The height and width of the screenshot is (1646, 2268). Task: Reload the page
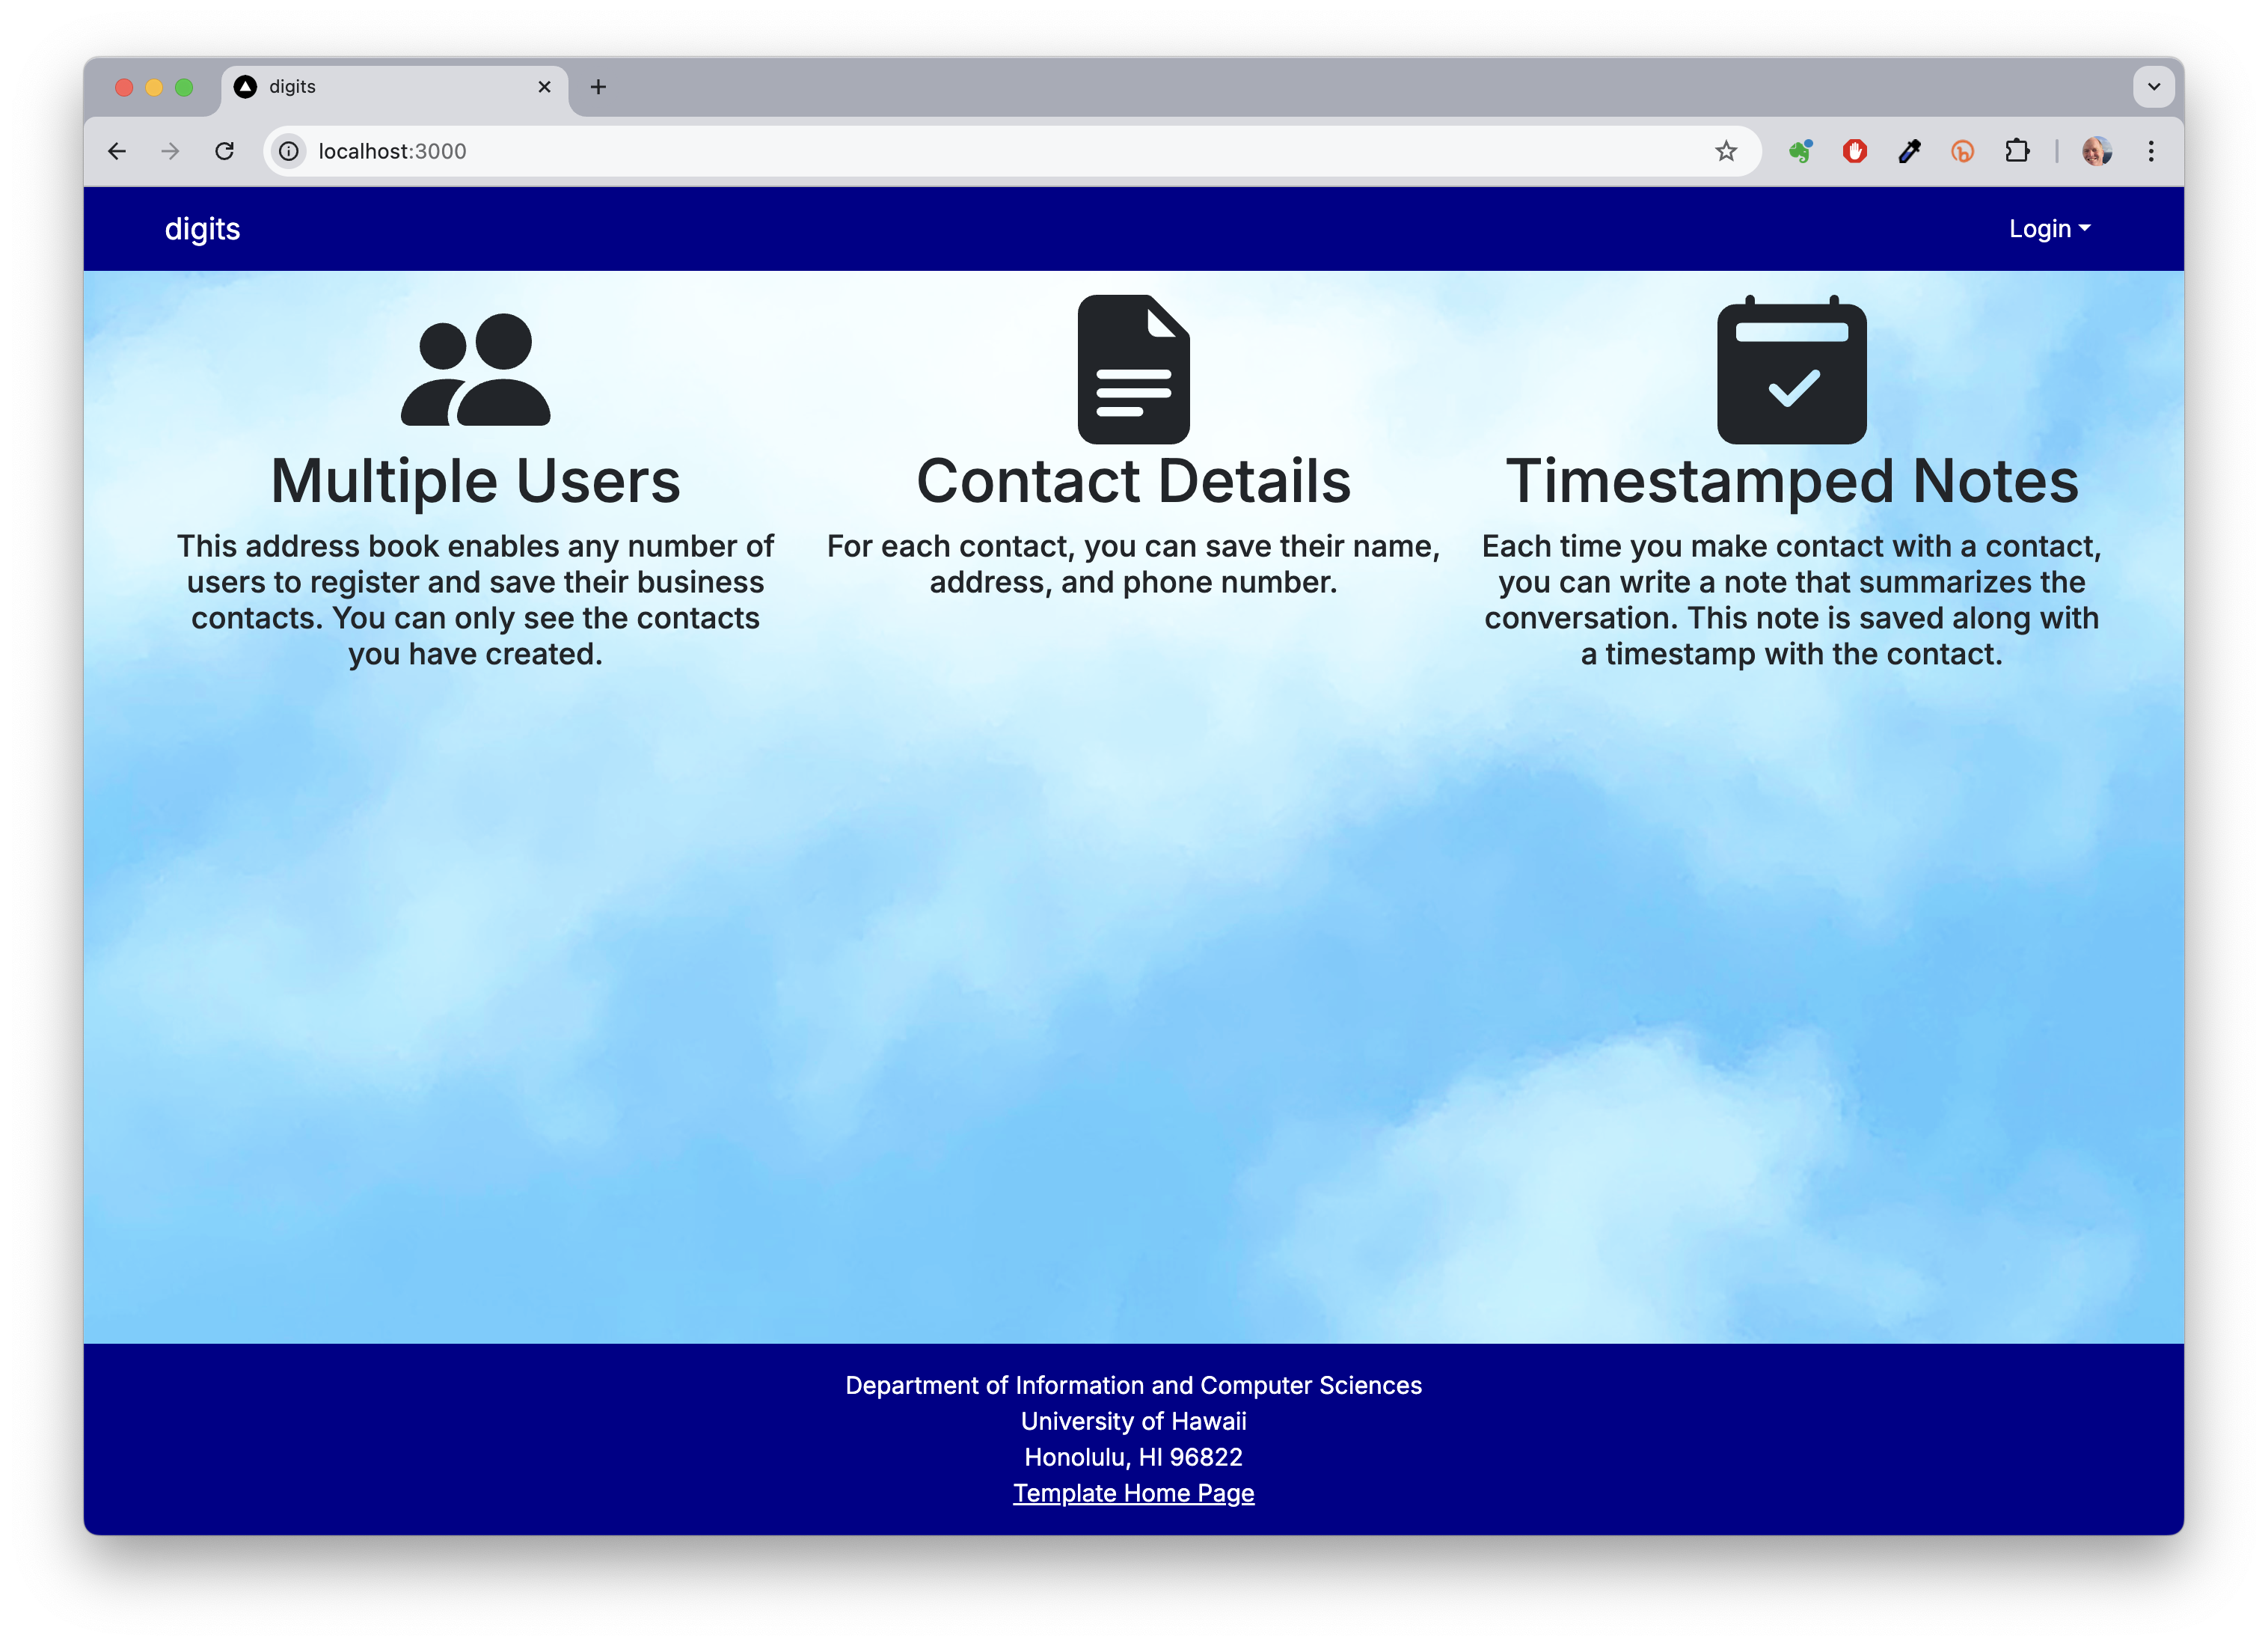[x=225, y=151]
